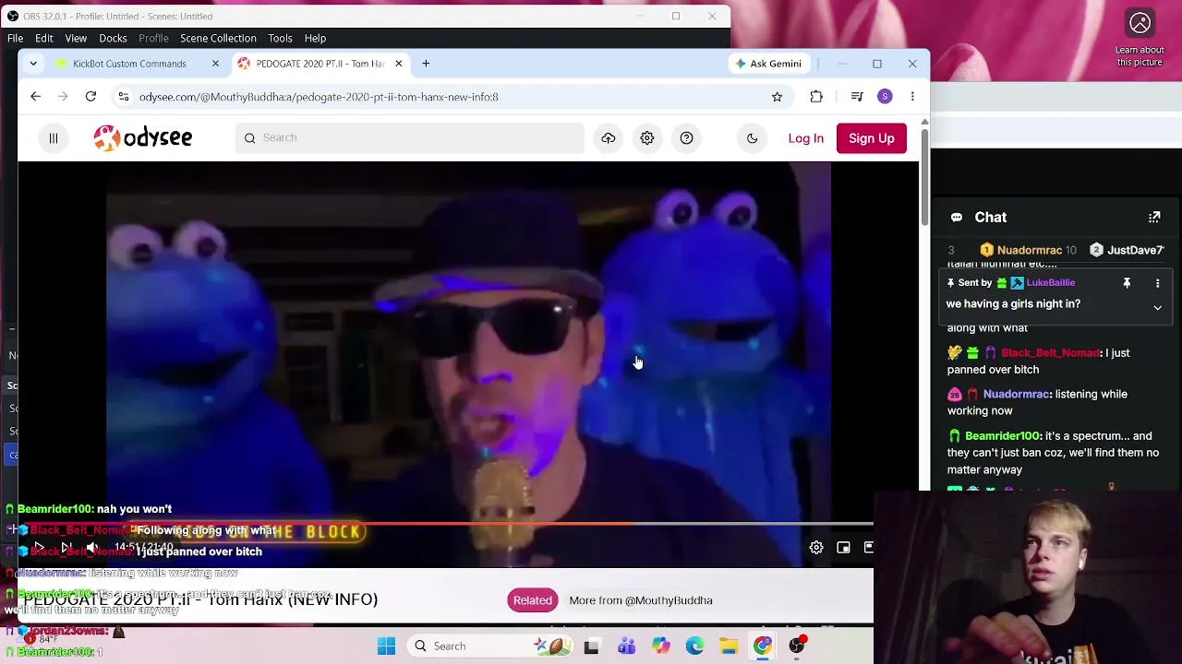
Task: Expand the pinned message chevron
Action: (x=1157, y=307)
